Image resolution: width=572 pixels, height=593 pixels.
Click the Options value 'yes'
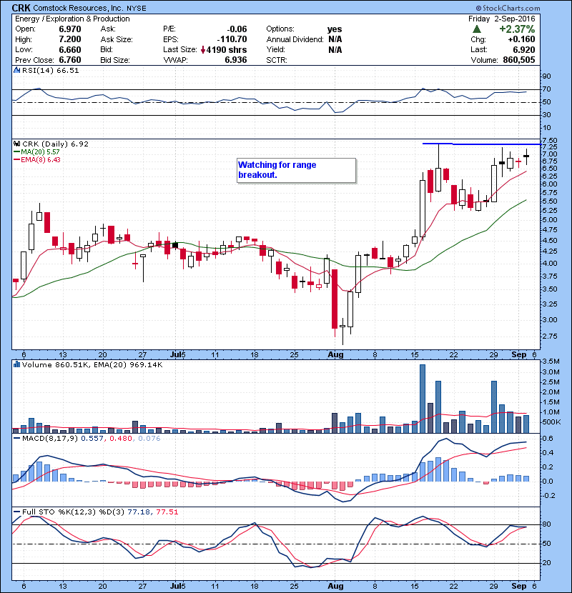[335, 29]
